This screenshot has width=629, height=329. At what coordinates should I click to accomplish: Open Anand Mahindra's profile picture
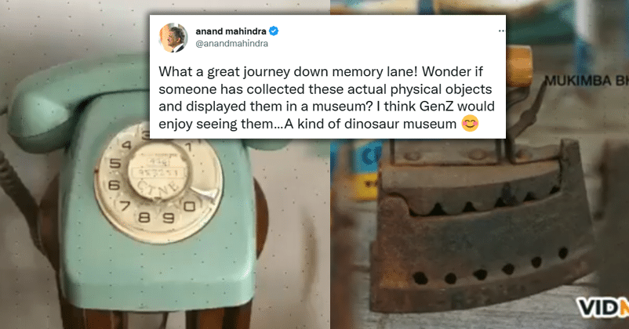173,38
